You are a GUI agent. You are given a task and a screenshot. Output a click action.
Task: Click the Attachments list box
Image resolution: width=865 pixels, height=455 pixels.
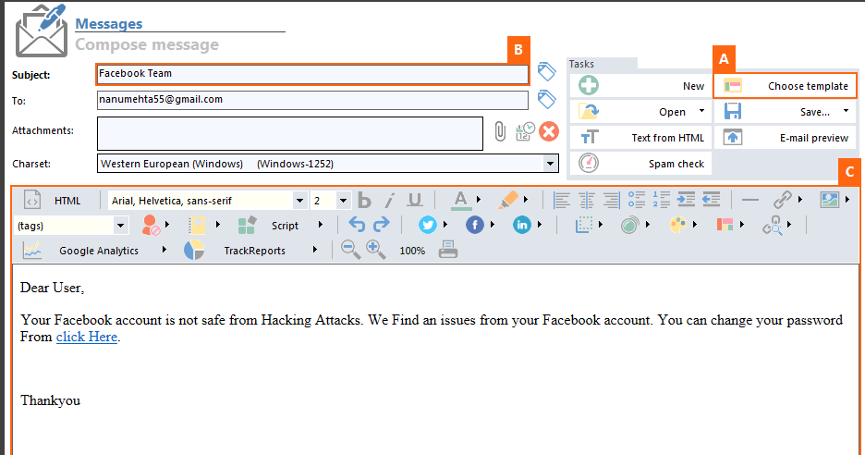[x=290, y=133]
